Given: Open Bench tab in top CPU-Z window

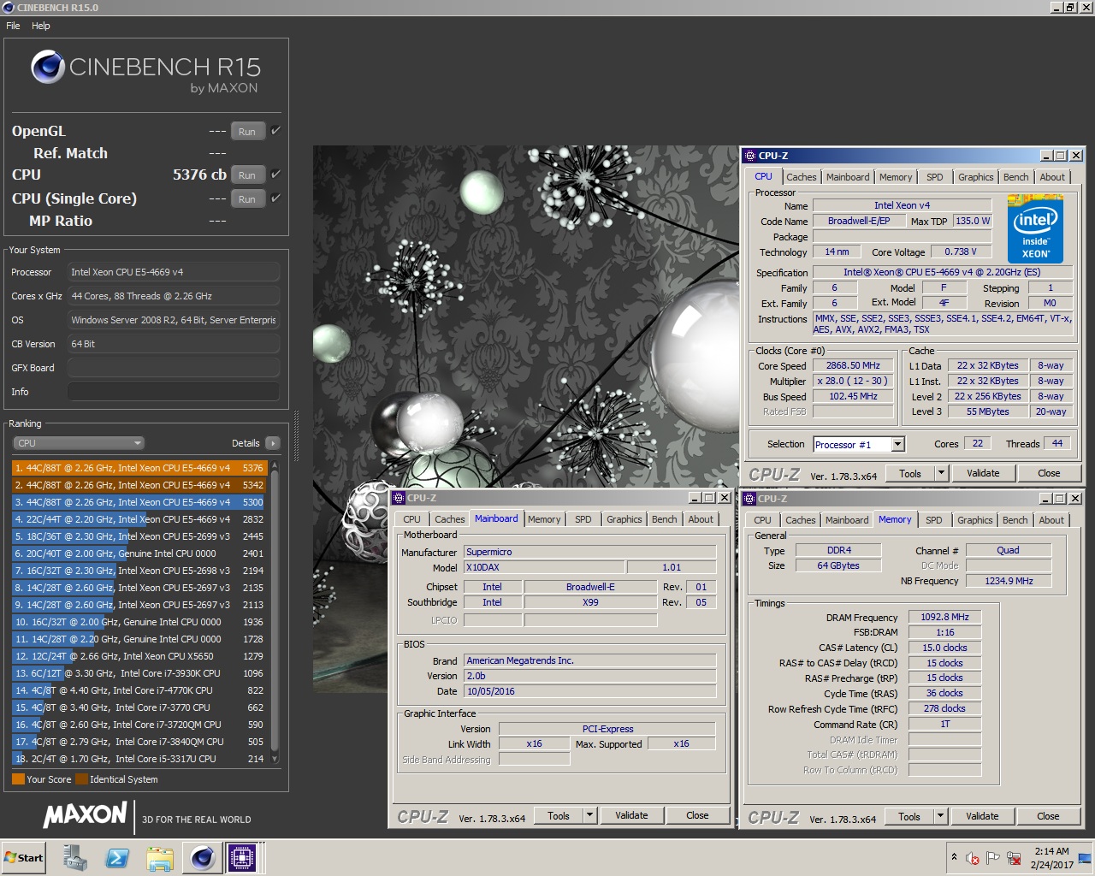Looking at the screenshot, I should pos(1016,177).
